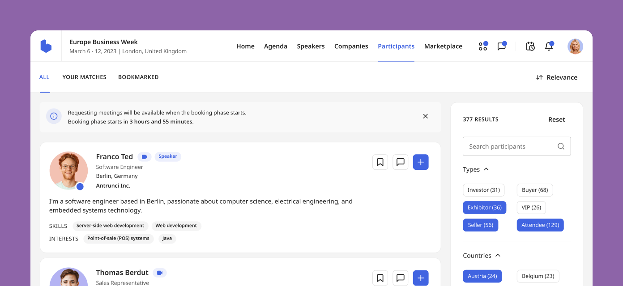
Task: Click the blue hexagon app logo
Action: (46, 46)
